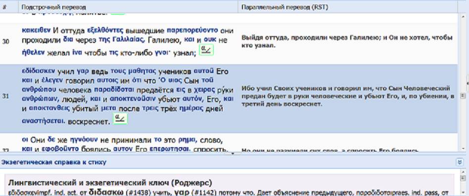
Task: Click the Greek word ηγνόουν in verse 32
Action: click(x=84, y=139)
